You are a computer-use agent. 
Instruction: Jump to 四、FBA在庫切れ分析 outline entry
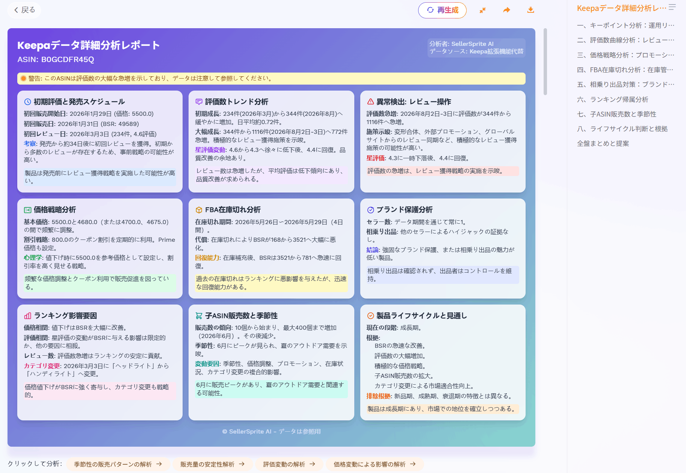626,70
